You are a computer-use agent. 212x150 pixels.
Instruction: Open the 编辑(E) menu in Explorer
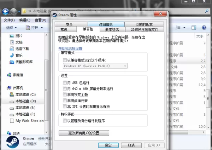25,20
